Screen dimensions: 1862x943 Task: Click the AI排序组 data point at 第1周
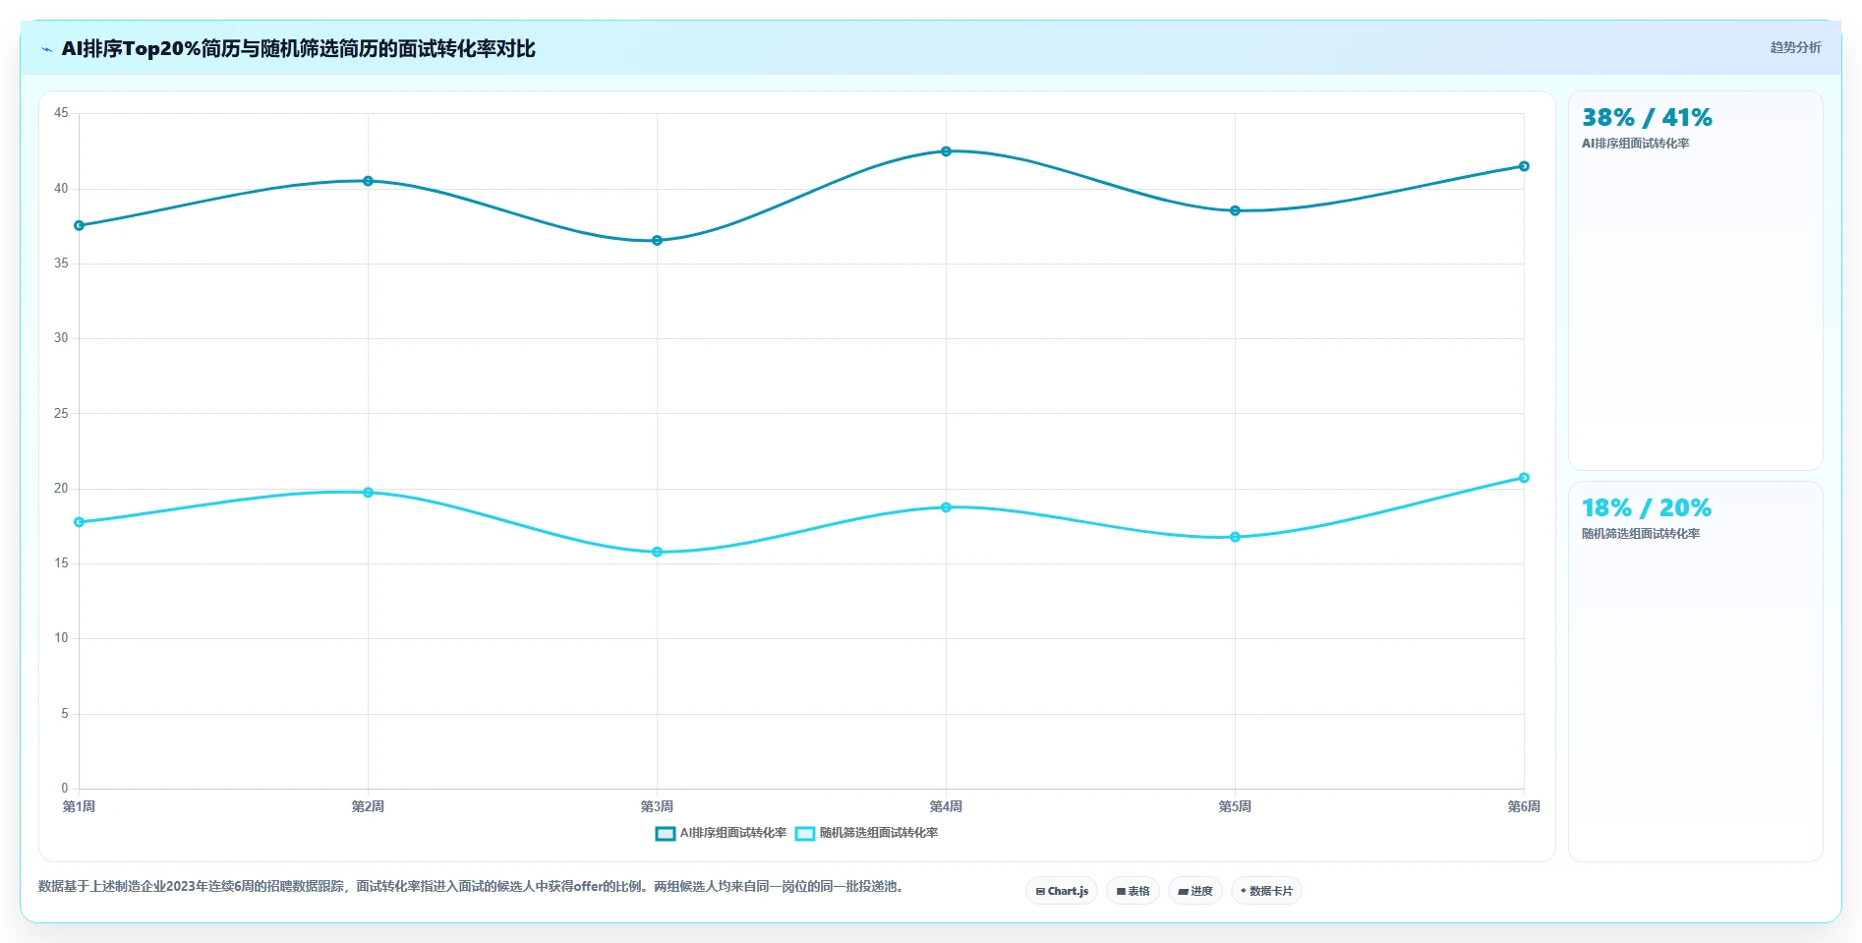pos(80,226)
